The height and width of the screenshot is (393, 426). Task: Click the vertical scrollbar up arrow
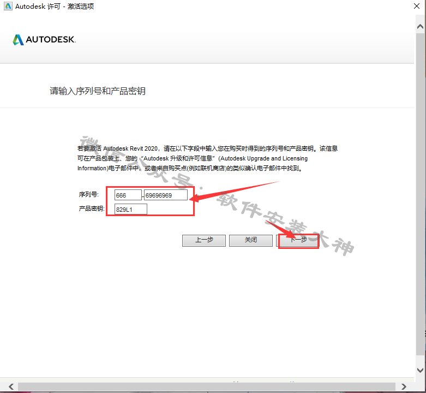[420, 27]
